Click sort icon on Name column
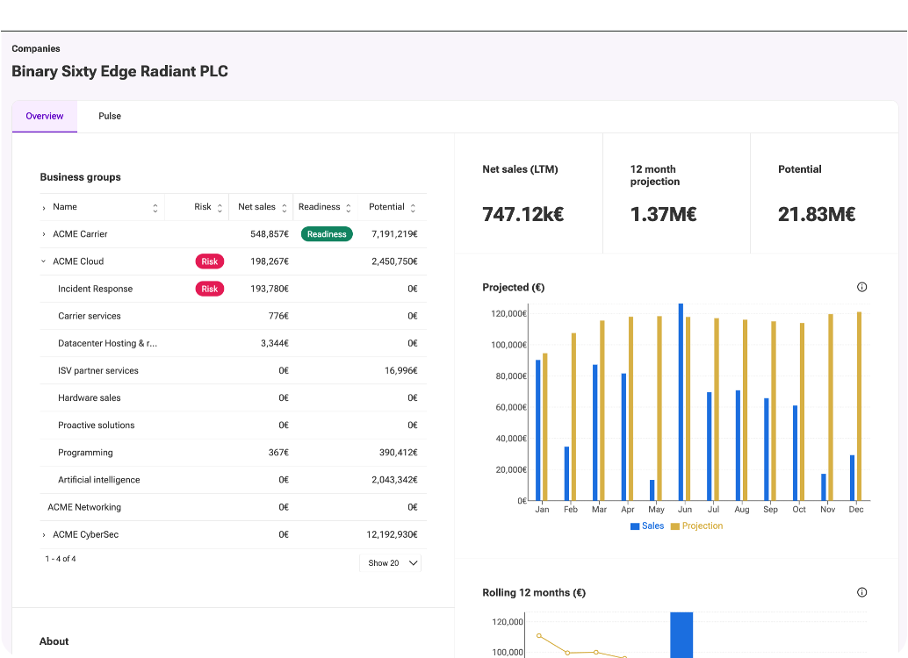This screenshot has width=908, height=658. (x=155, y=208)
